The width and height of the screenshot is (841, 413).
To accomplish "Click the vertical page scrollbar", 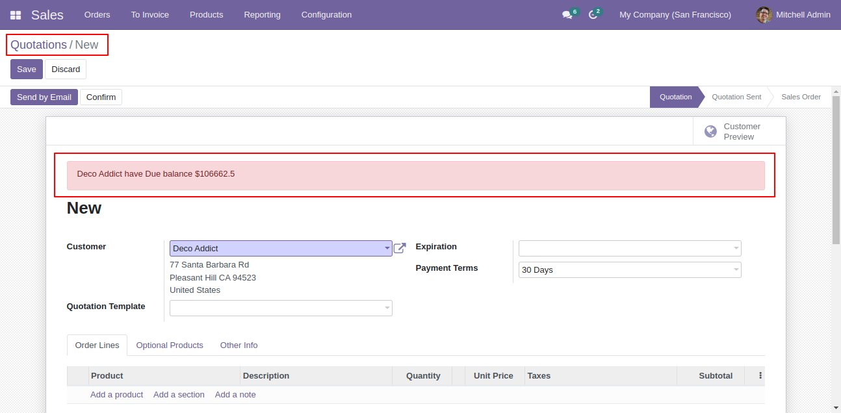I will tap(836, 169).
